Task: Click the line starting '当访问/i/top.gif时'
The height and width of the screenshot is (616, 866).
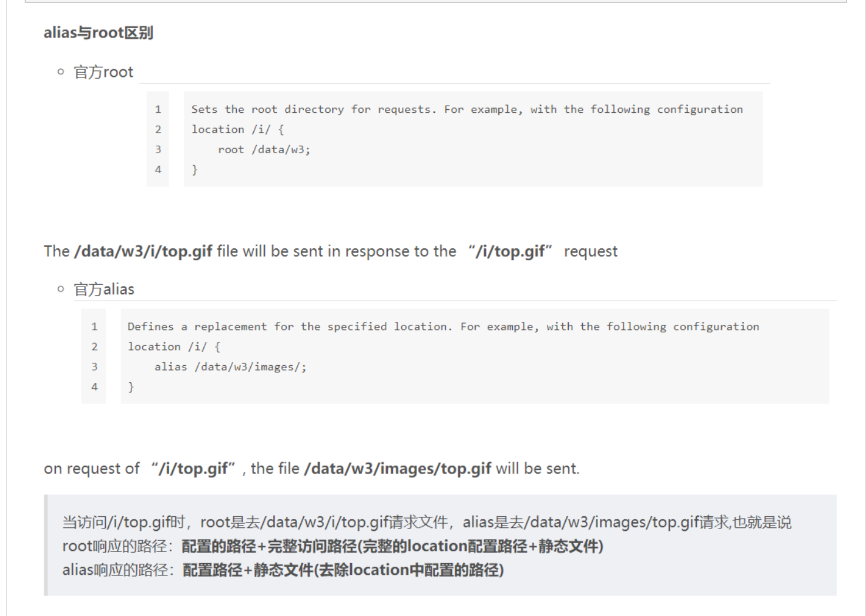Action: pos(427,522)
